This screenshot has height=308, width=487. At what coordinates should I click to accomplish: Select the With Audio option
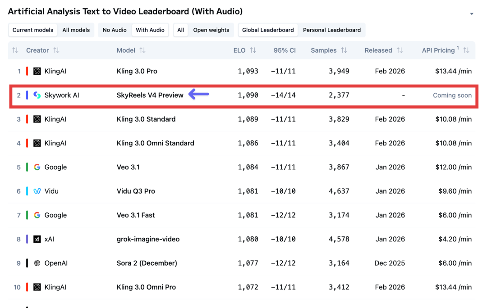(150, 30)
